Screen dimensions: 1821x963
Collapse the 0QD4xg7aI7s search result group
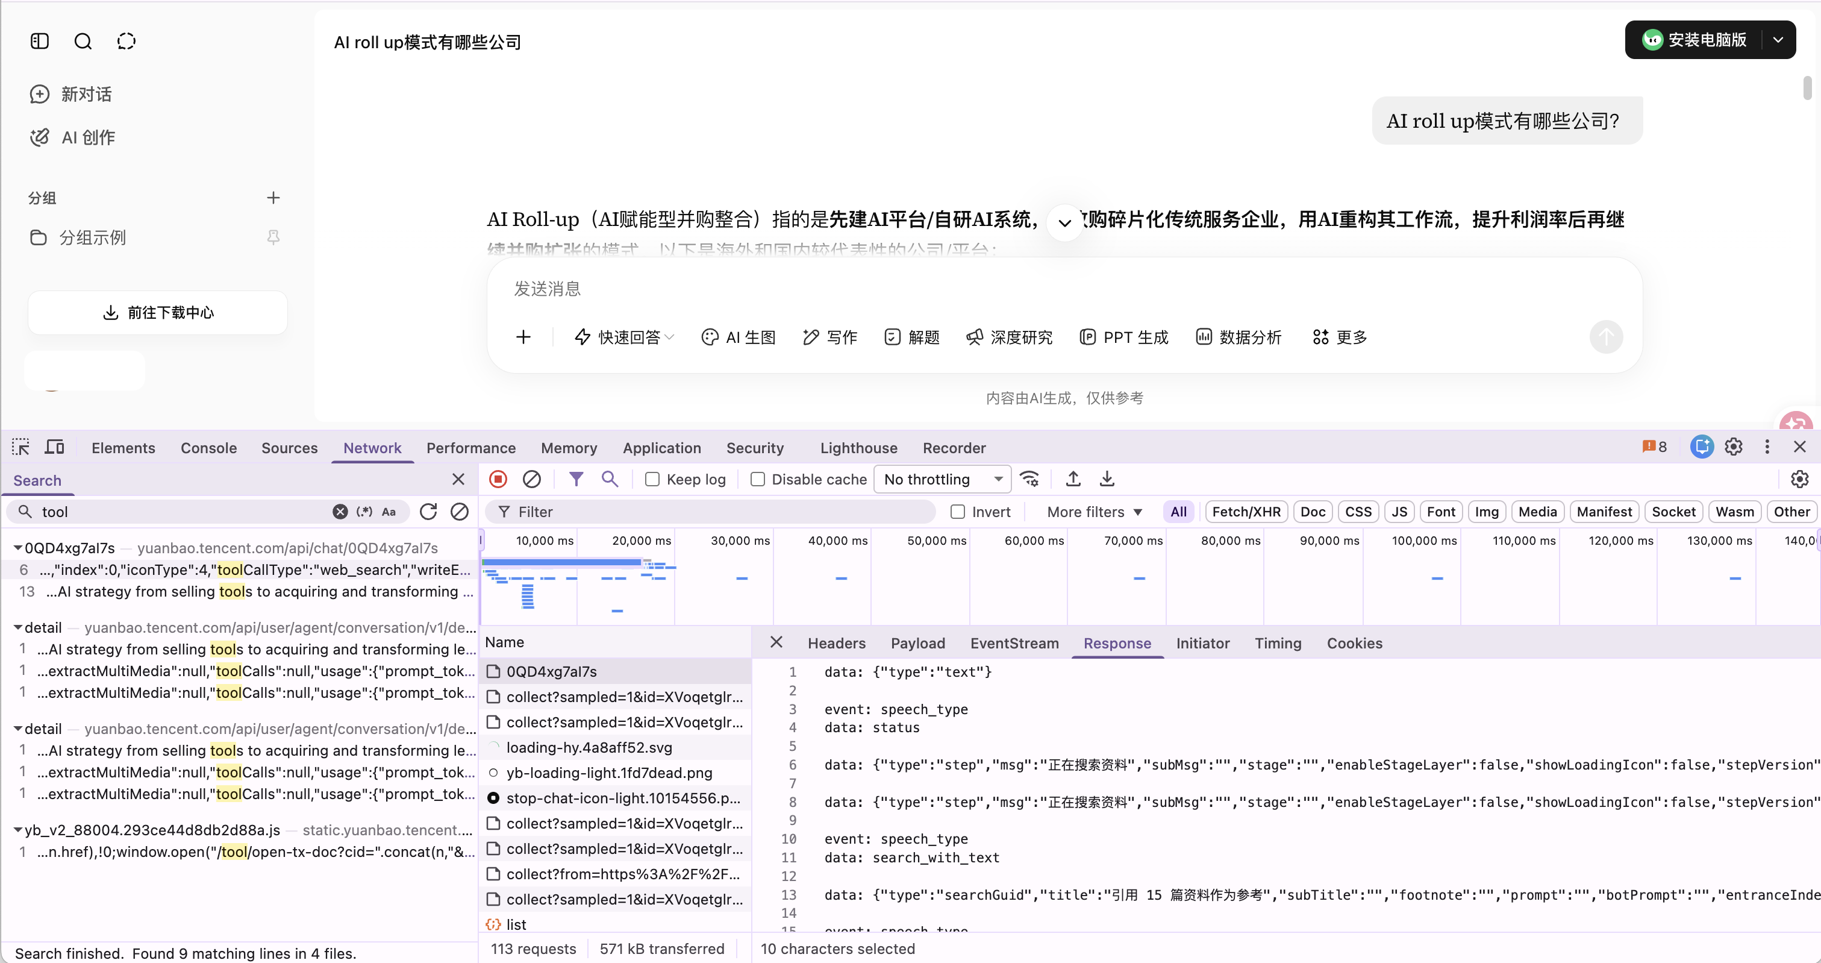coord(17,548)
